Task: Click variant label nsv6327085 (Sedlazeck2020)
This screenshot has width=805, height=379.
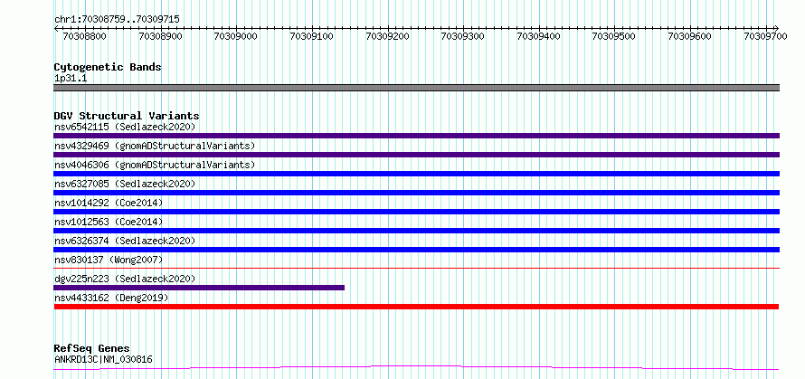Action: tap(125, 184)
